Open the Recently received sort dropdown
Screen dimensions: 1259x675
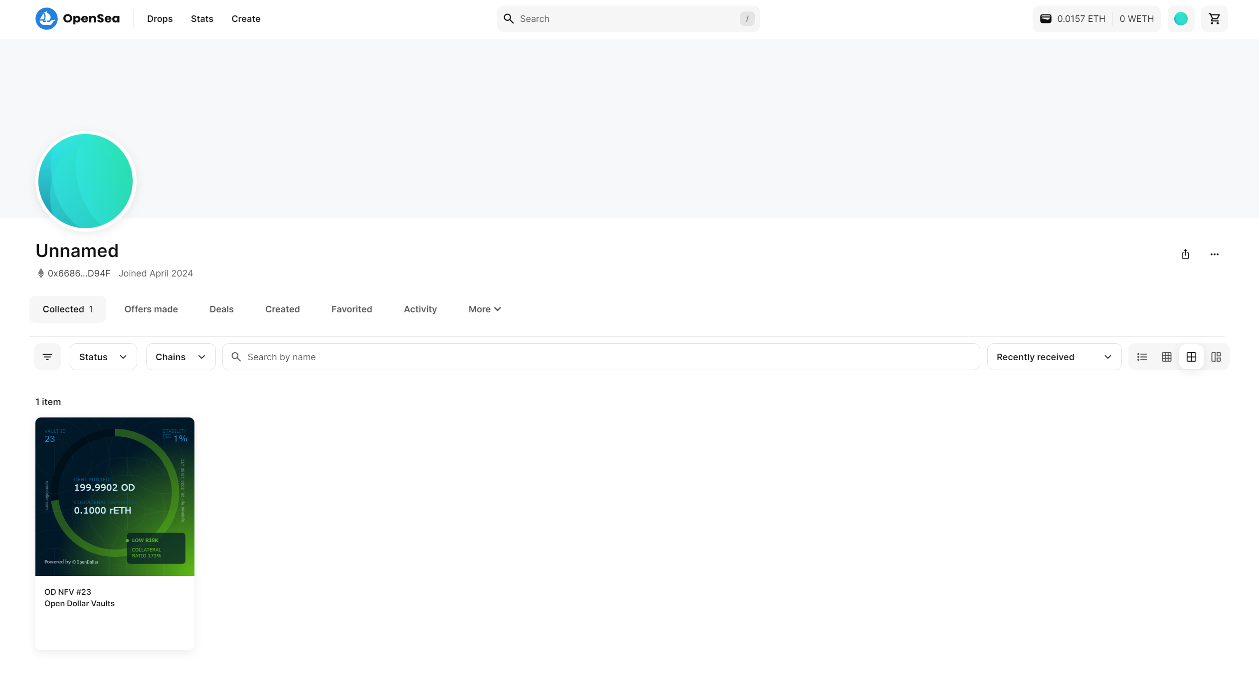pyautogui.click(x=1054, y=357)
